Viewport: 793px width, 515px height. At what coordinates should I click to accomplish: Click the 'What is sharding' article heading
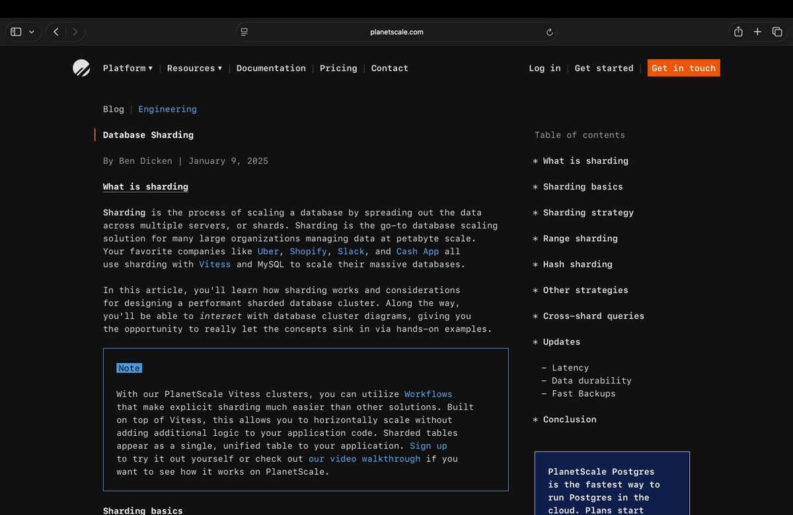click(145, 187)
